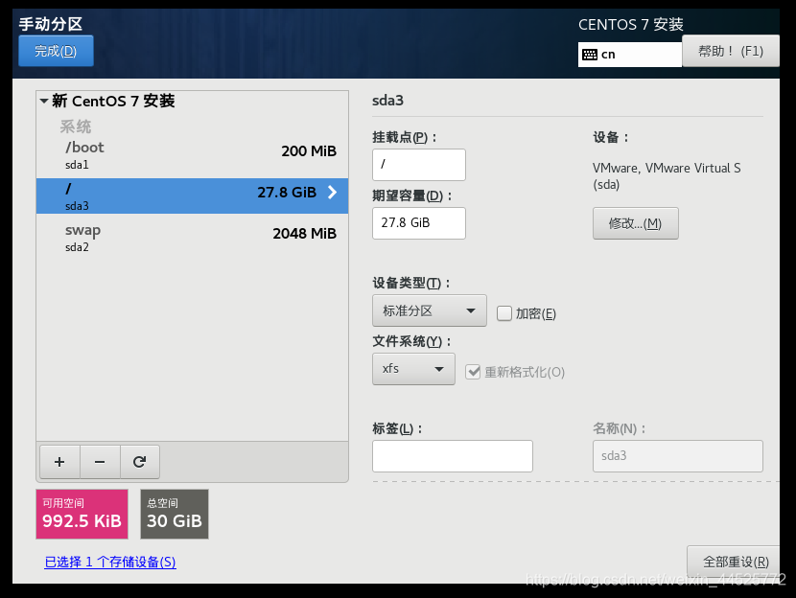Image resolution: width=796 pixels, height=598 pixels.
Task: Click the cn keyboard layout indicator
Action: (x=629, y=55)
